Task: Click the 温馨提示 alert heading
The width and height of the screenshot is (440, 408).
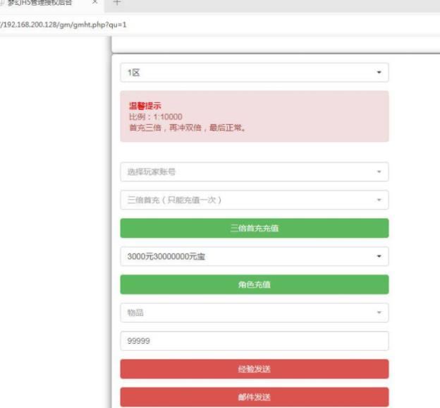Action: (145, 106)
